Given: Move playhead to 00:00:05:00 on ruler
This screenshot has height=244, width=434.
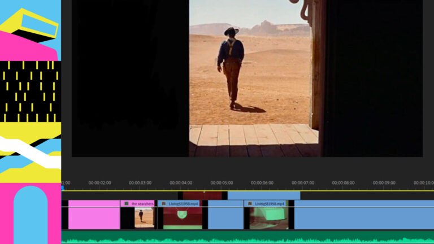Looking at the screenshot, I should click(222, 183).
